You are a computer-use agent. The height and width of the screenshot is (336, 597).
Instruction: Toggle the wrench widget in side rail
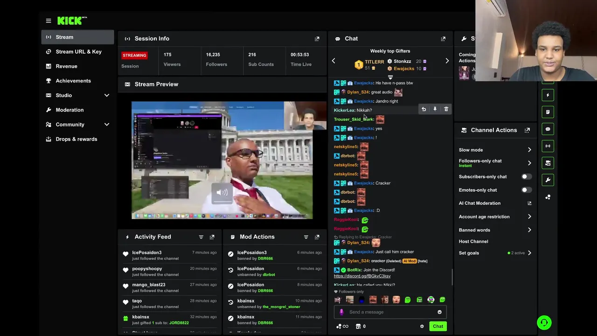click(x=548, y=180)
